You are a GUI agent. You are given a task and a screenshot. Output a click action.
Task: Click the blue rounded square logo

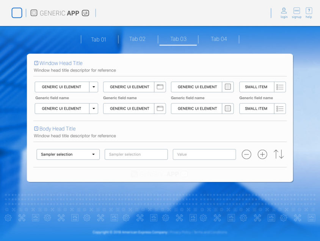[x=17, y=13]
